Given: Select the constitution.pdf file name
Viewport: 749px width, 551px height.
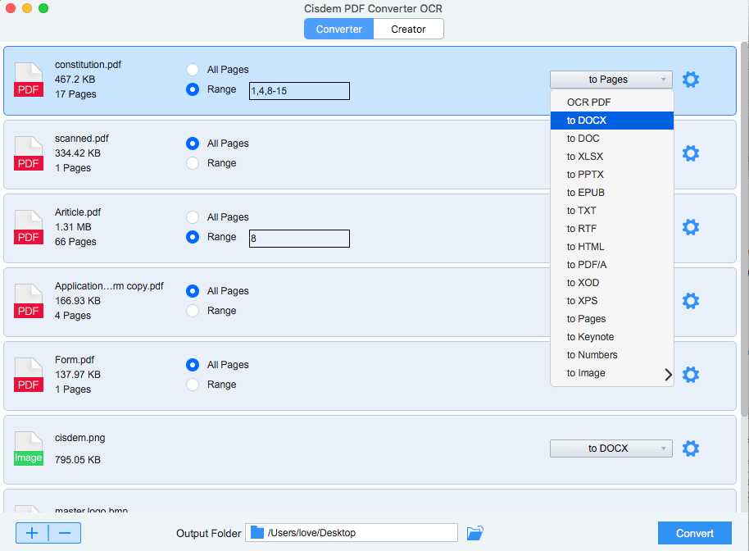Looking at the screenshot, I should (88, 65).
